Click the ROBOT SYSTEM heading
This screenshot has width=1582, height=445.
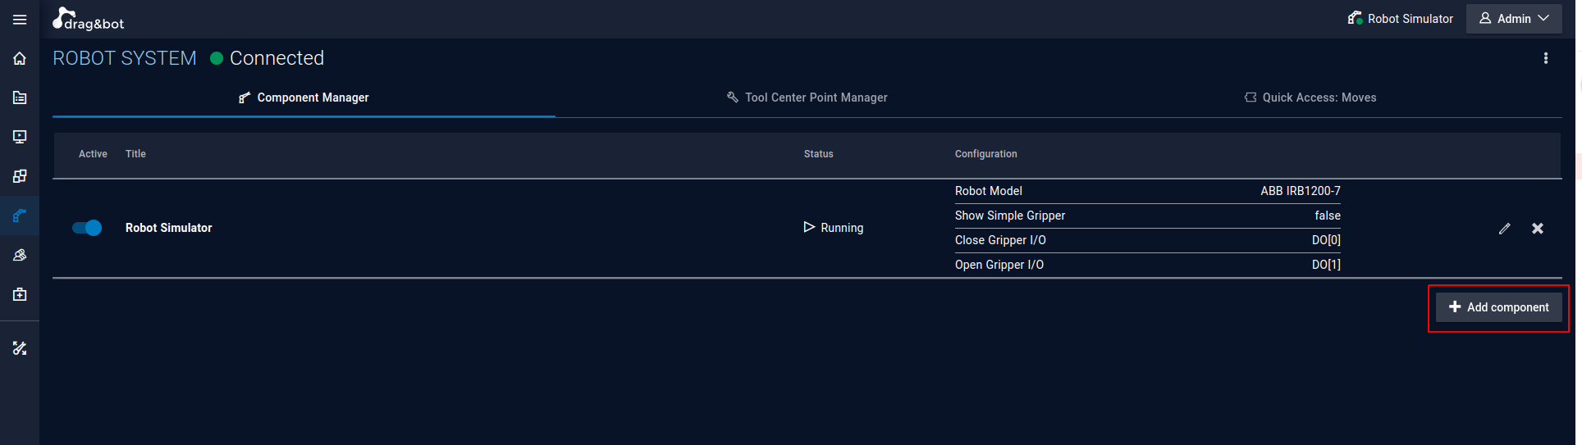coord(125,58)
